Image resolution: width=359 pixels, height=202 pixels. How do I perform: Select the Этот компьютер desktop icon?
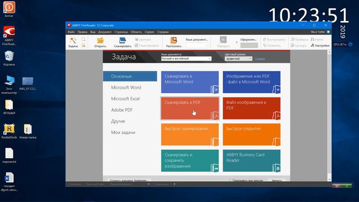(x=9, y=85)
